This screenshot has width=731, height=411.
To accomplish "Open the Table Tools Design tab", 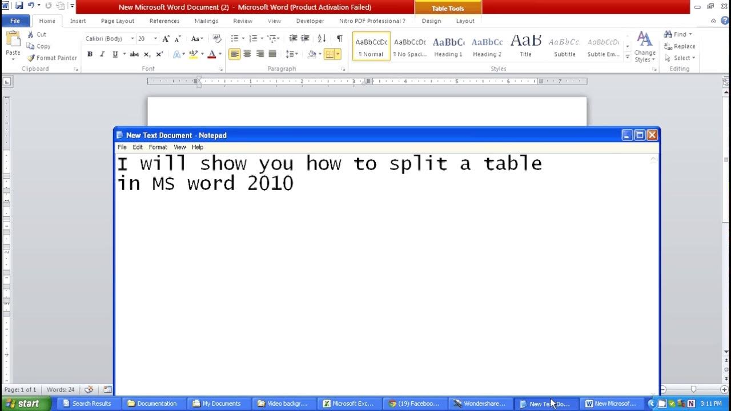I will point(431,21).
